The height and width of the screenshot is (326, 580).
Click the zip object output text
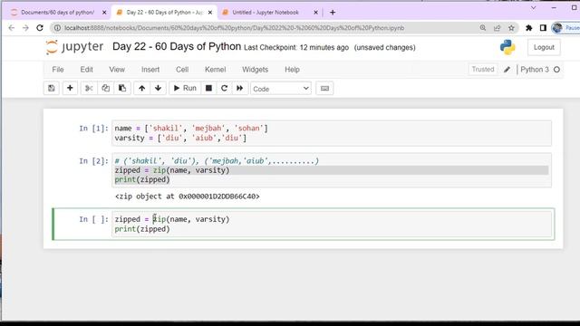pyautogui.click(x=188, y=197)
